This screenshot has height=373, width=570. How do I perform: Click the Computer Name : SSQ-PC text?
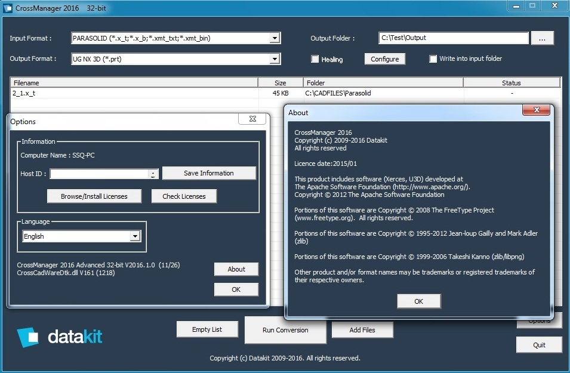[x=57, y=155]
